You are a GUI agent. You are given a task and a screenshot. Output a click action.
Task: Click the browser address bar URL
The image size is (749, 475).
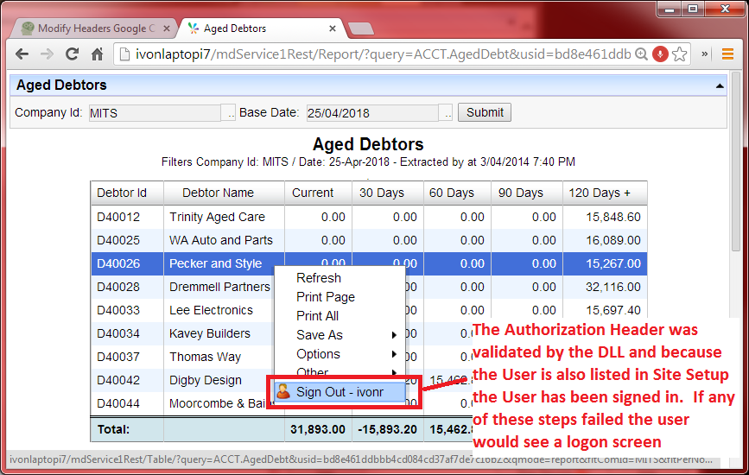(x=383, y=54)
